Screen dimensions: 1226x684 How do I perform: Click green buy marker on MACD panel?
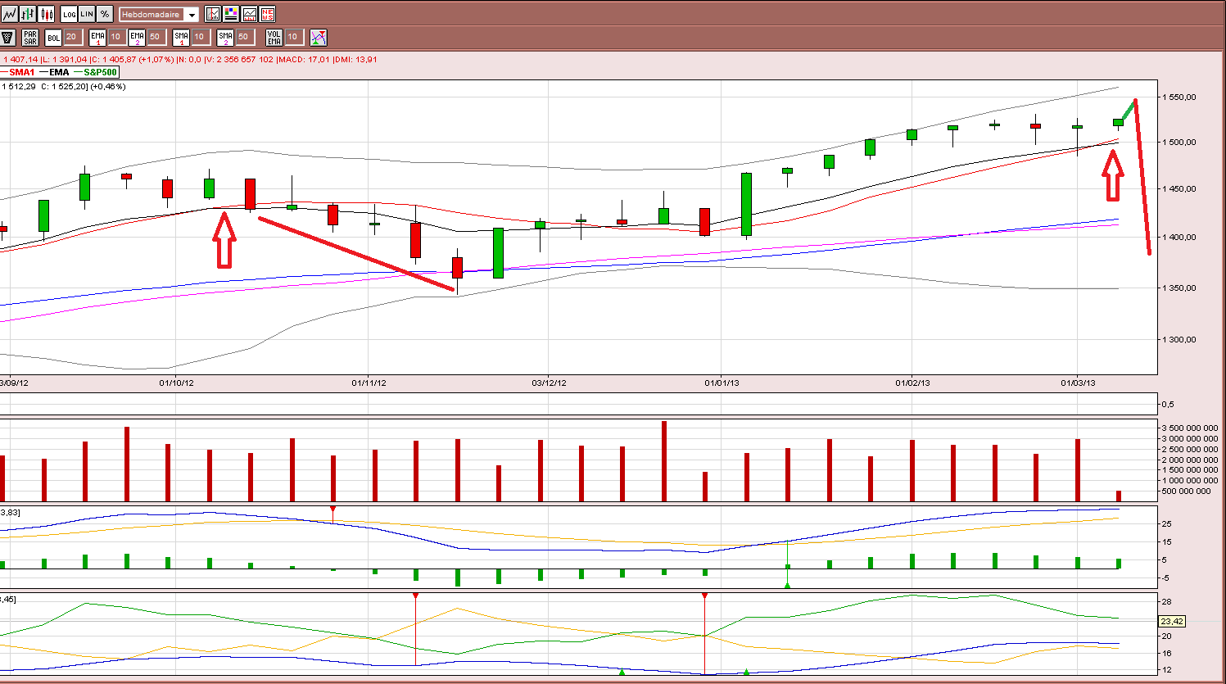click(787, 585)
